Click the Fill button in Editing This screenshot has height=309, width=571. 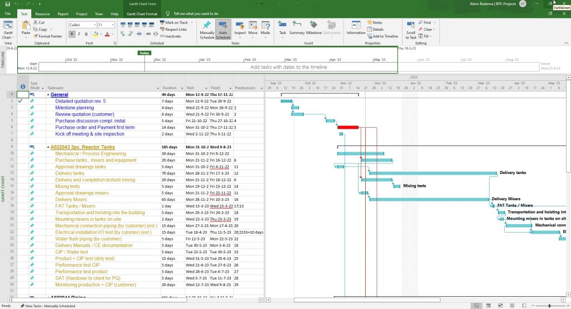tap(424, 36)
